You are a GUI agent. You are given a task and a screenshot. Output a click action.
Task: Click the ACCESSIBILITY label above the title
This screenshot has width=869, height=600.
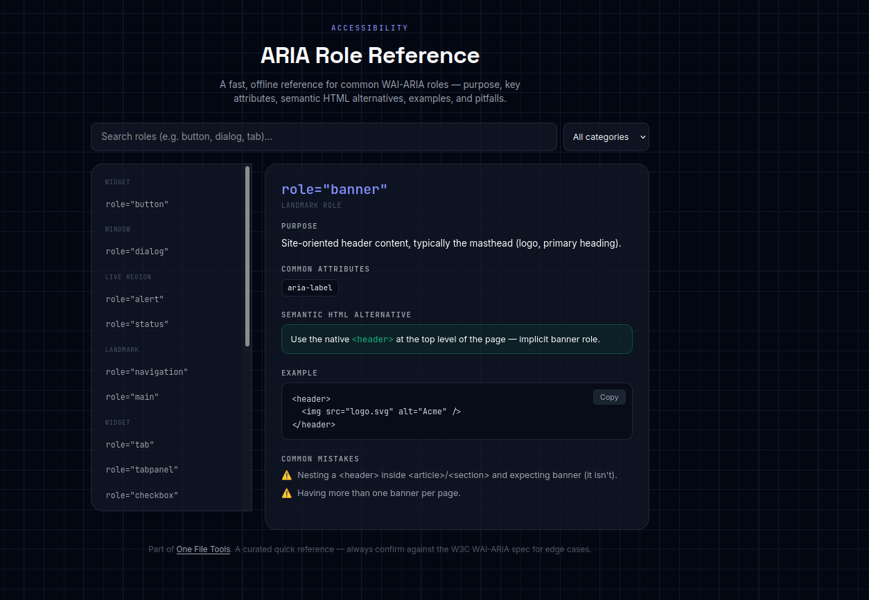point(370,28)
